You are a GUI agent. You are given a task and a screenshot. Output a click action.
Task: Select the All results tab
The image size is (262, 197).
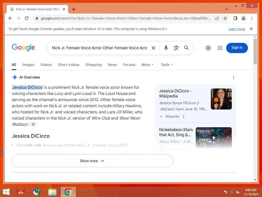[x=14, y=65]
